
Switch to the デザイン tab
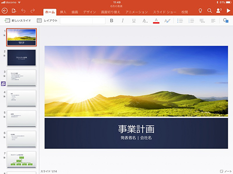coord(89,12)
